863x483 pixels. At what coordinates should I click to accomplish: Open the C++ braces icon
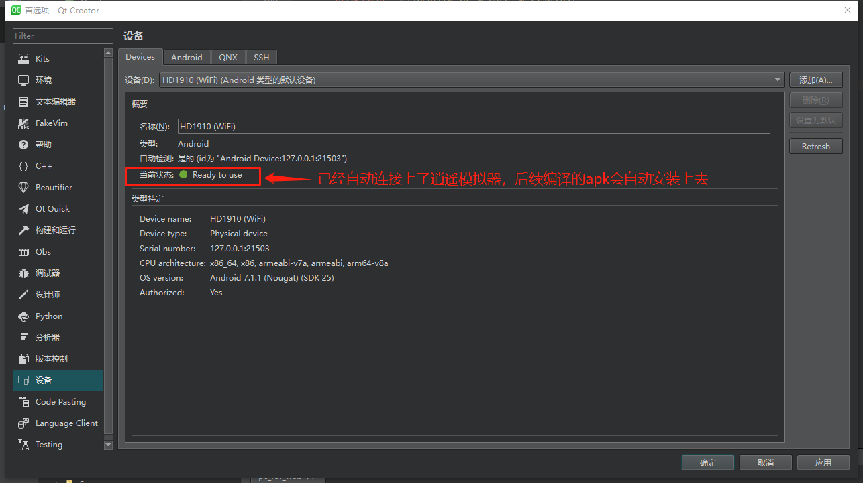pos(23,166)
